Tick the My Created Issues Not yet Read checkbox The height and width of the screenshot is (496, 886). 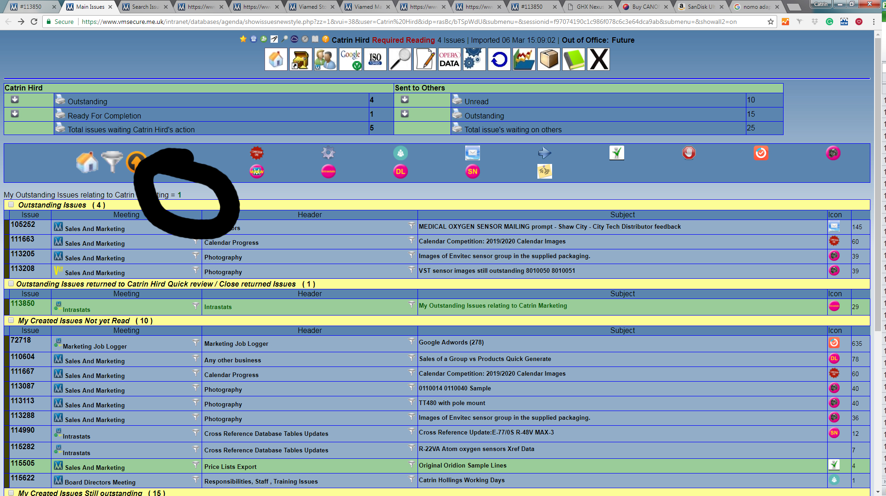tap(11, 321)
